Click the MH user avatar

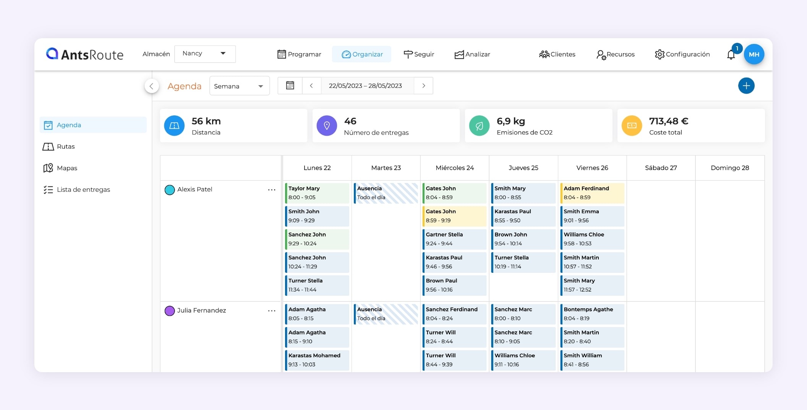click(x=754, y=54)
